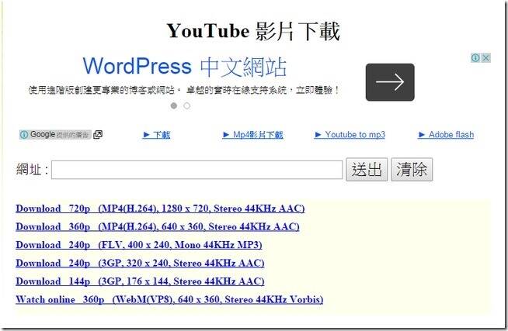Download 240p FLV 400 x 240 link
Viewport: 508px width, 331px height.
(139, 245)
